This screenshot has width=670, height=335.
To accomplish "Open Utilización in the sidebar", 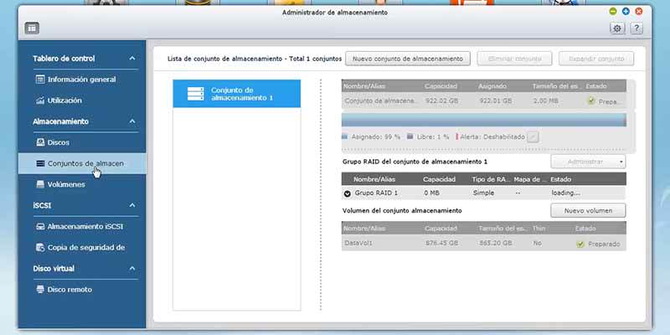I will click(x=64, y=100).
